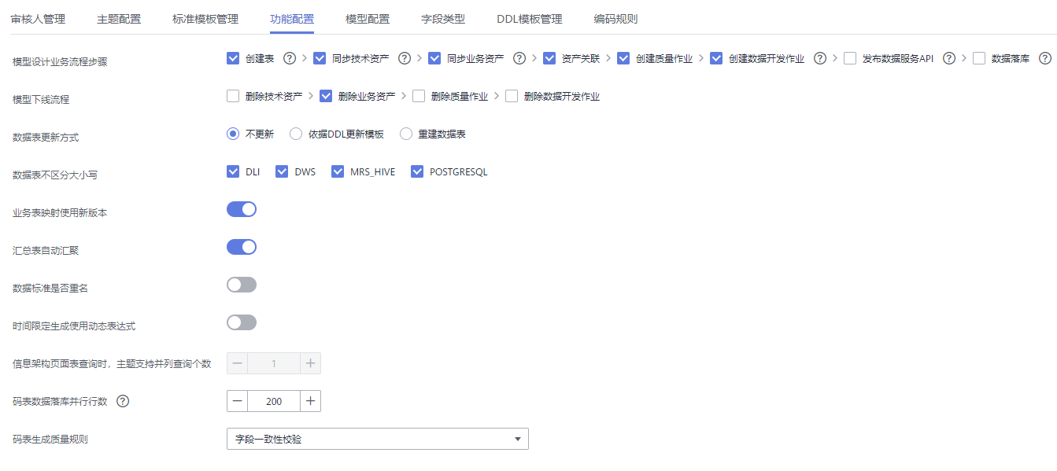Uncheck the 同步业务资产 checkbox
Viewport: 1057px width, 471px height.
click(x=434, y=58)
